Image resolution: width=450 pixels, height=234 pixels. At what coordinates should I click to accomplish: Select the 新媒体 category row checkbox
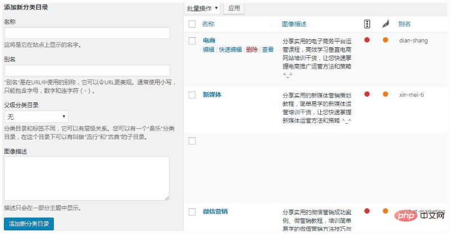pyautogui.click(x=192, y=94)
